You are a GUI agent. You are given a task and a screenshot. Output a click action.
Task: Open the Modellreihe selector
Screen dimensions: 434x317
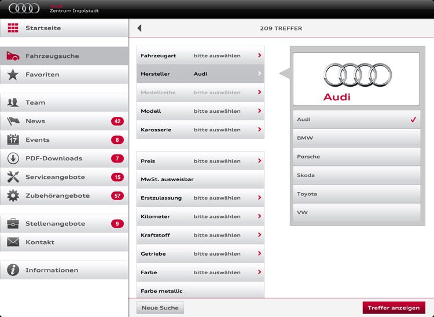tap(200, 93)
